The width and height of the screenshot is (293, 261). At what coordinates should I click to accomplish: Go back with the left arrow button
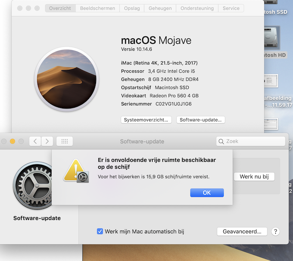click(35, 141)
